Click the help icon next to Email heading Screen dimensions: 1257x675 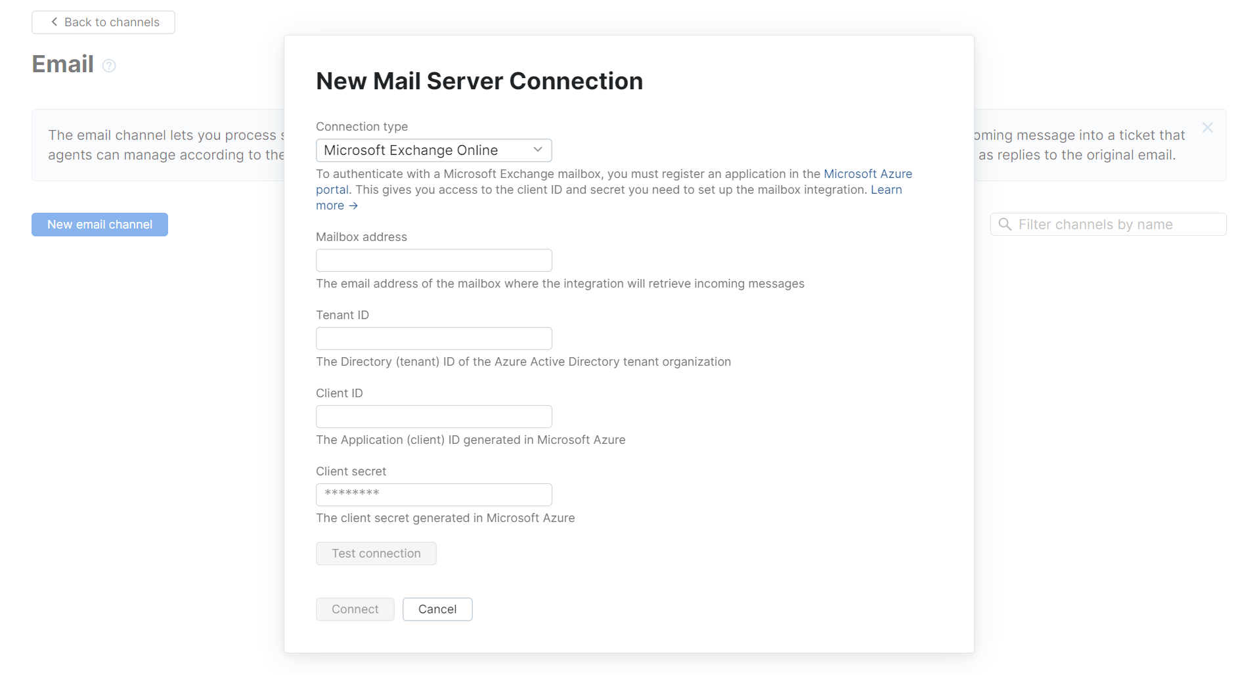(x=109, y=66)
